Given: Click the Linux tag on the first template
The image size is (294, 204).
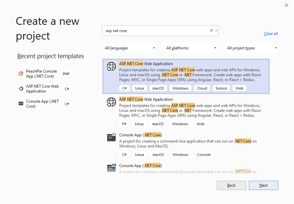Looking at the screenshot, I should click(x=140, y=88).
